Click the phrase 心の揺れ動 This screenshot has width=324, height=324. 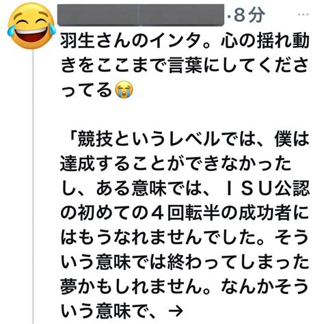pyautogui.click(x=265, y=41)
